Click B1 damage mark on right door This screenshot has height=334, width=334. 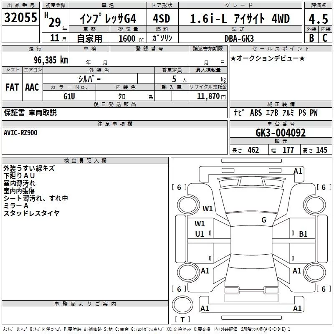[x=303, y=234]
